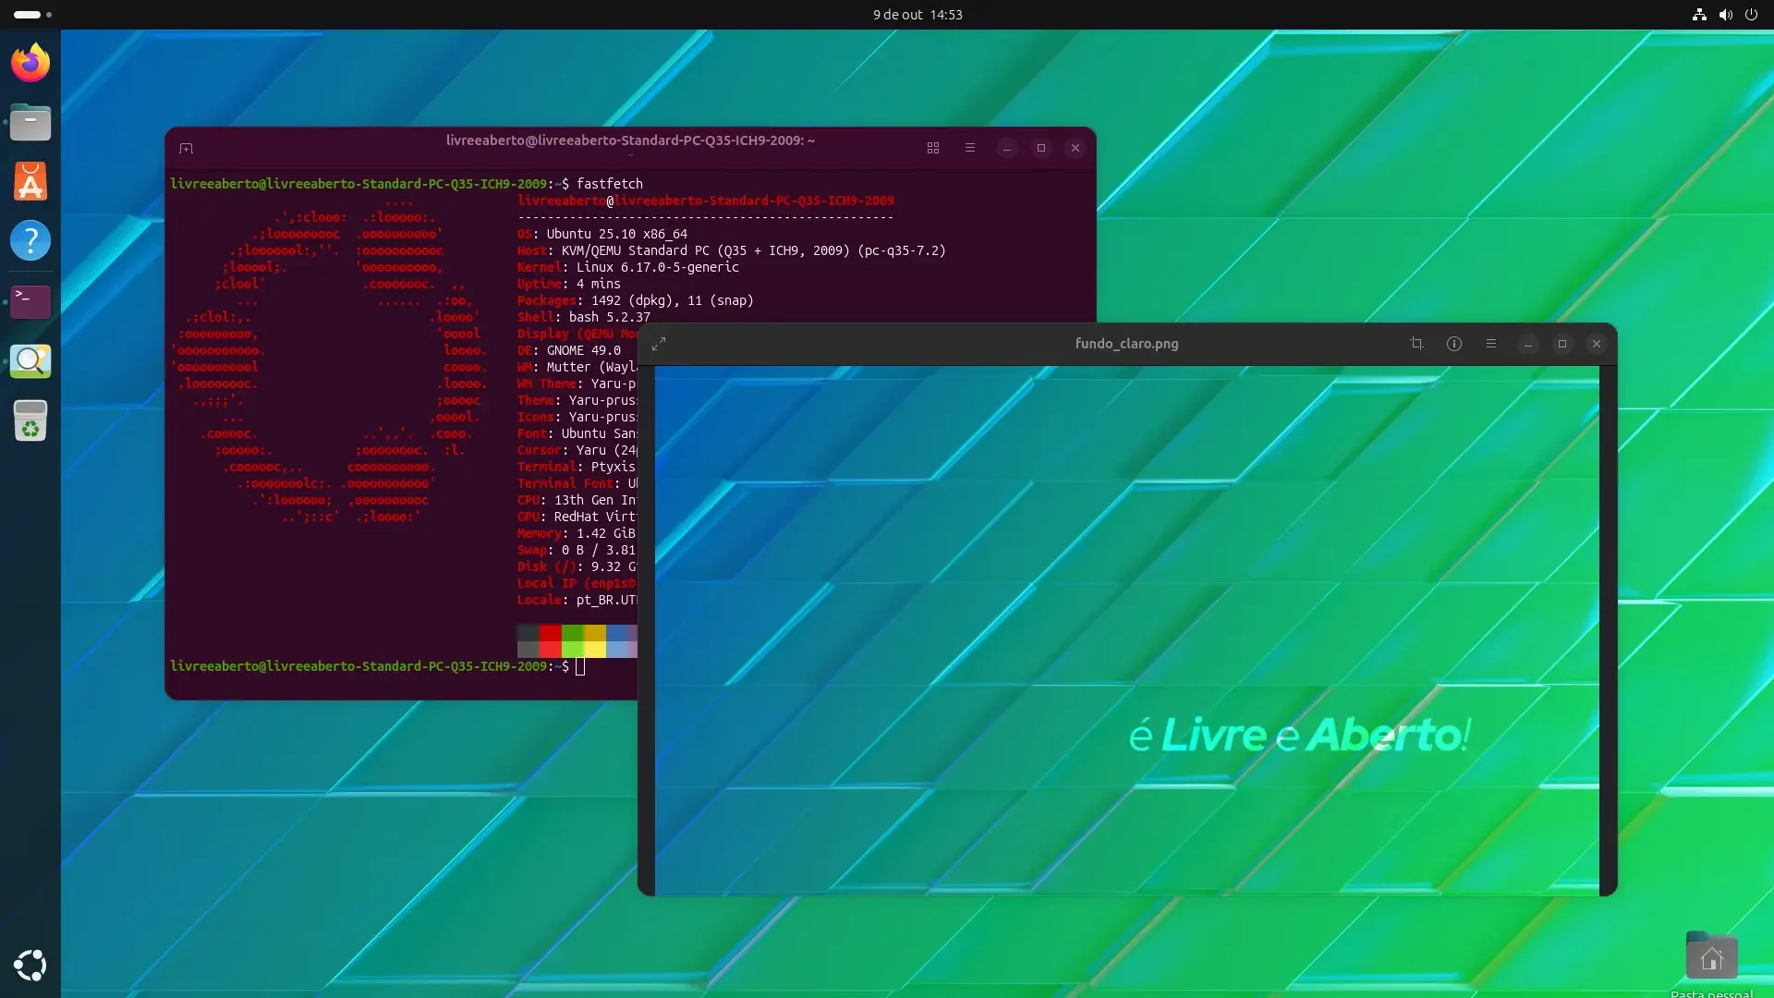Image resolution: width=1774 pixels, height=998 pixels.
Task: Show terminal tab overview grid
Action: (933, 148)
